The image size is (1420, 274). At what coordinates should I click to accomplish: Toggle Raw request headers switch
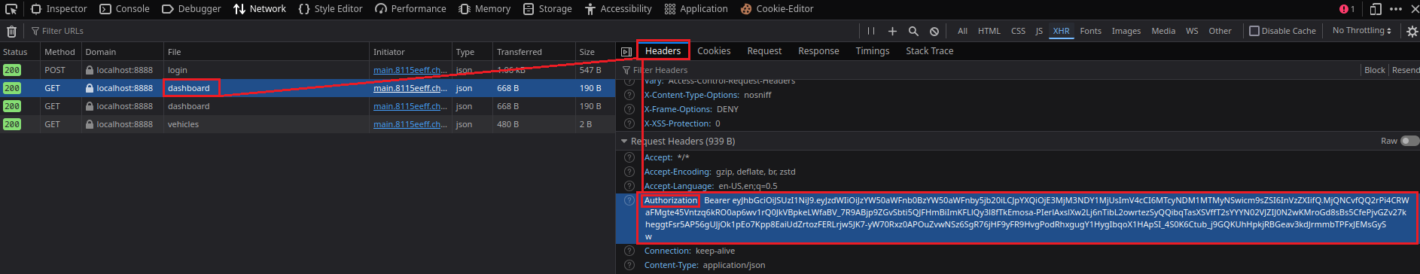click(x=1409, y=141)
